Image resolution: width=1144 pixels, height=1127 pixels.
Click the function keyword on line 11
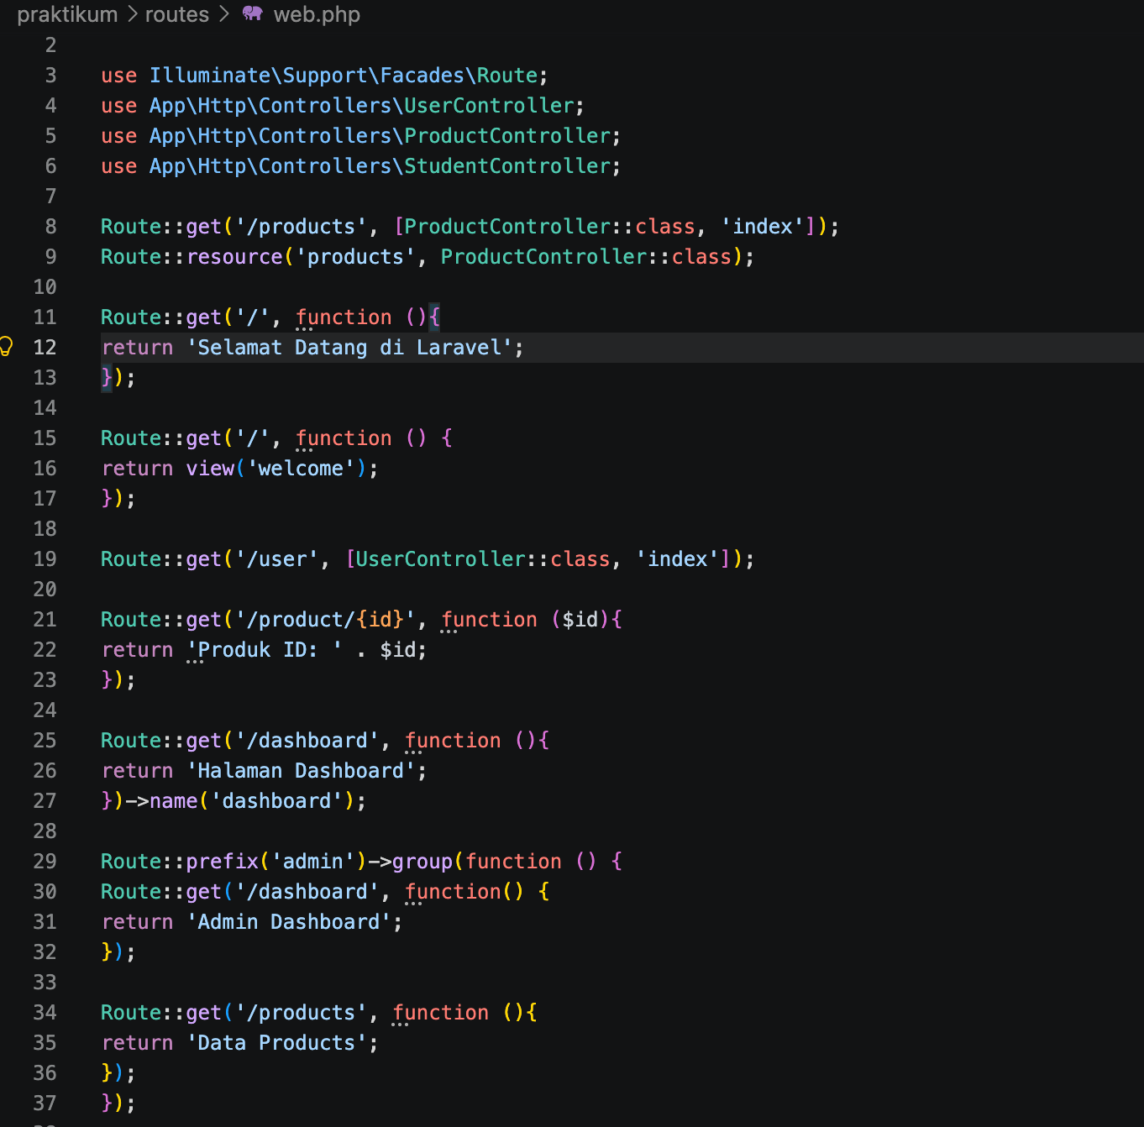pos(344,317)
